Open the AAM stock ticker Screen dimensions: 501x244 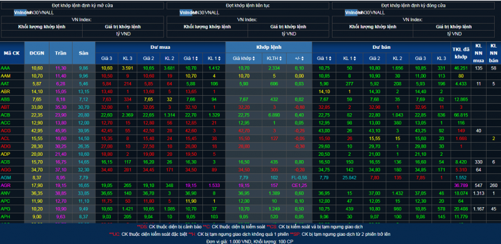tap(5, 76)
